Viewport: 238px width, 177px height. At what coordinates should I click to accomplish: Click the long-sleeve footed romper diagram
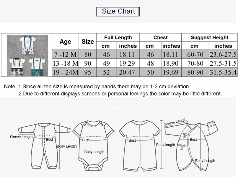point(44,146)
